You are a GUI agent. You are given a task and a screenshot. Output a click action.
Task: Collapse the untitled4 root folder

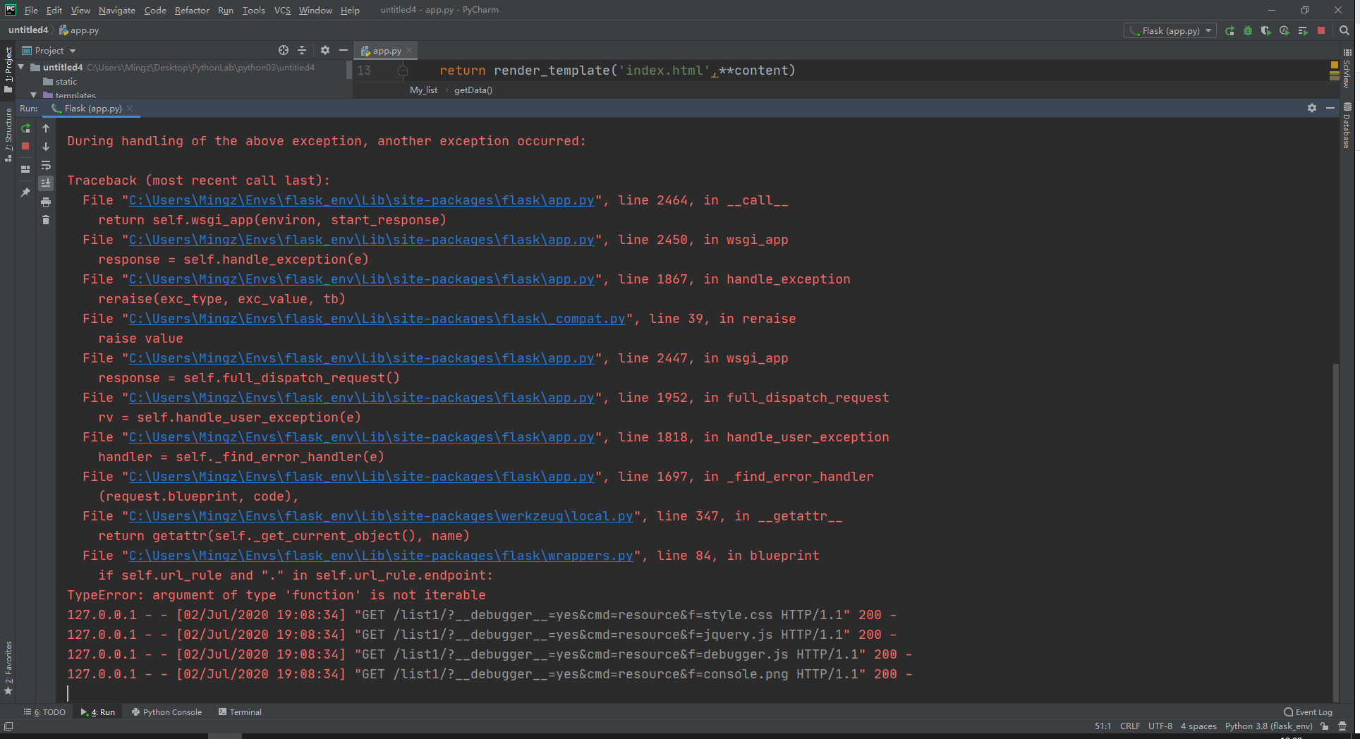(21, 67)
